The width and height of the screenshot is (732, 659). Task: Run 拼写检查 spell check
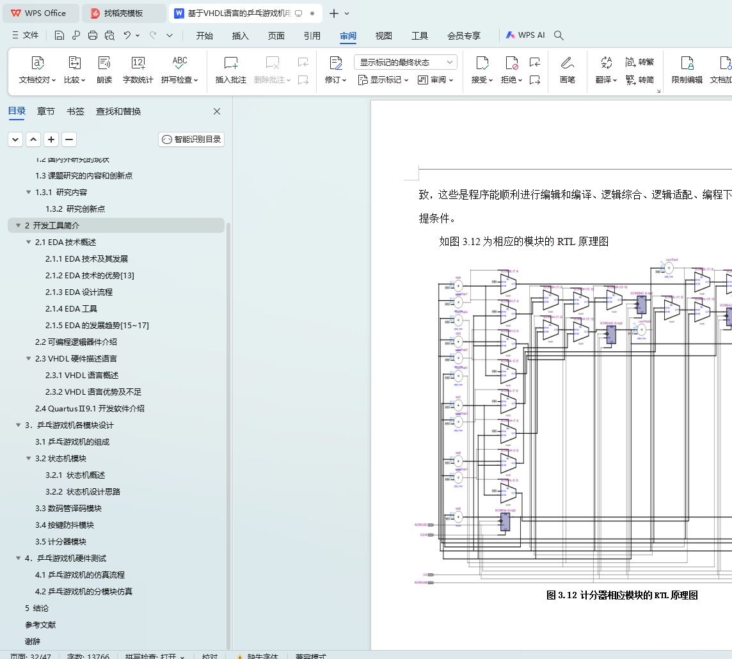[180, 70]
